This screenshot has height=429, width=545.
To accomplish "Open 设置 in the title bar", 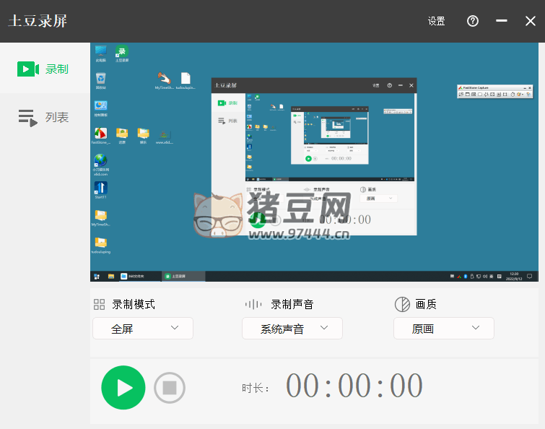I will click(436, 21).
